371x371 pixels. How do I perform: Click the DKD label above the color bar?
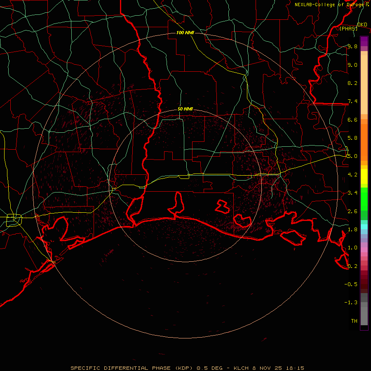click(x=362, y=25)
